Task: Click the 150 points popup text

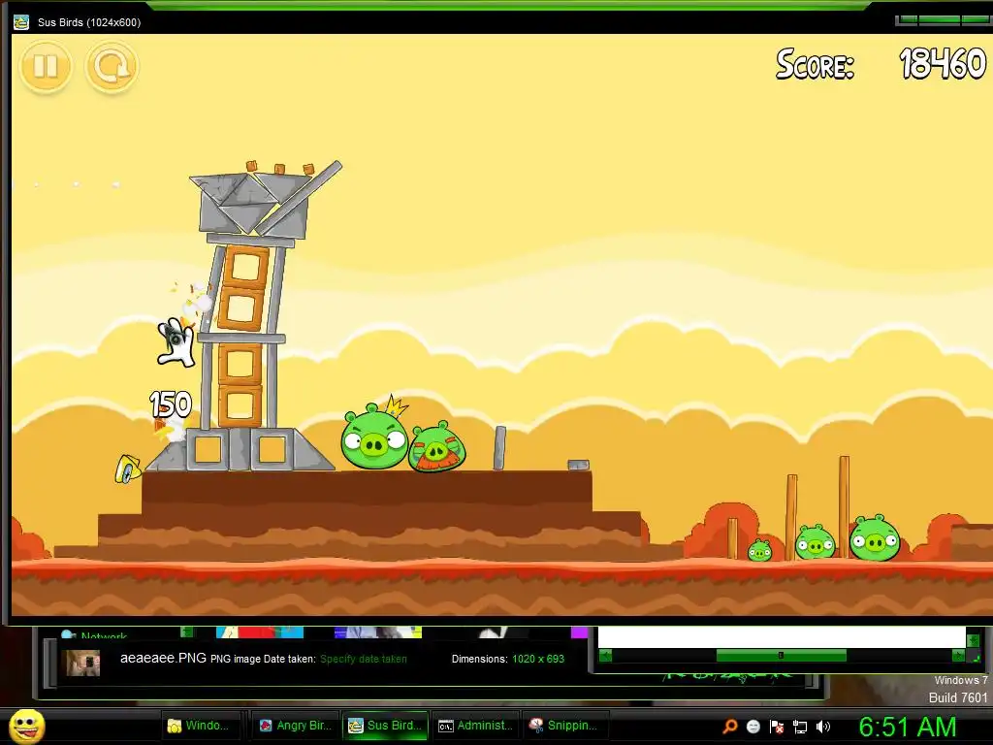Action: pos(171,405)
